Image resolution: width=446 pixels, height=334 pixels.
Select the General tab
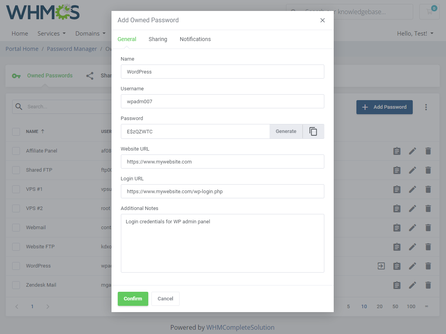pos(127,39)
